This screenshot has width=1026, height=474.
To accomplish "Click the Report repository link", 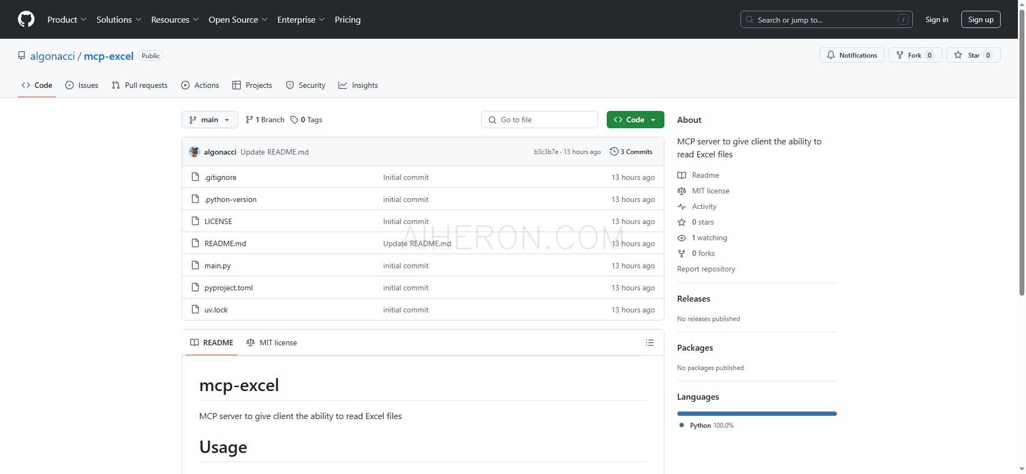I will tap(706, 269).
